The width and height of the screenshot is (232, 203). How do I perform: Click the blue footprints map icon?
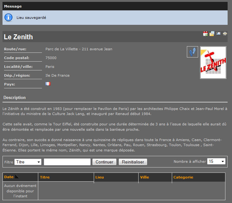[192, 52]
